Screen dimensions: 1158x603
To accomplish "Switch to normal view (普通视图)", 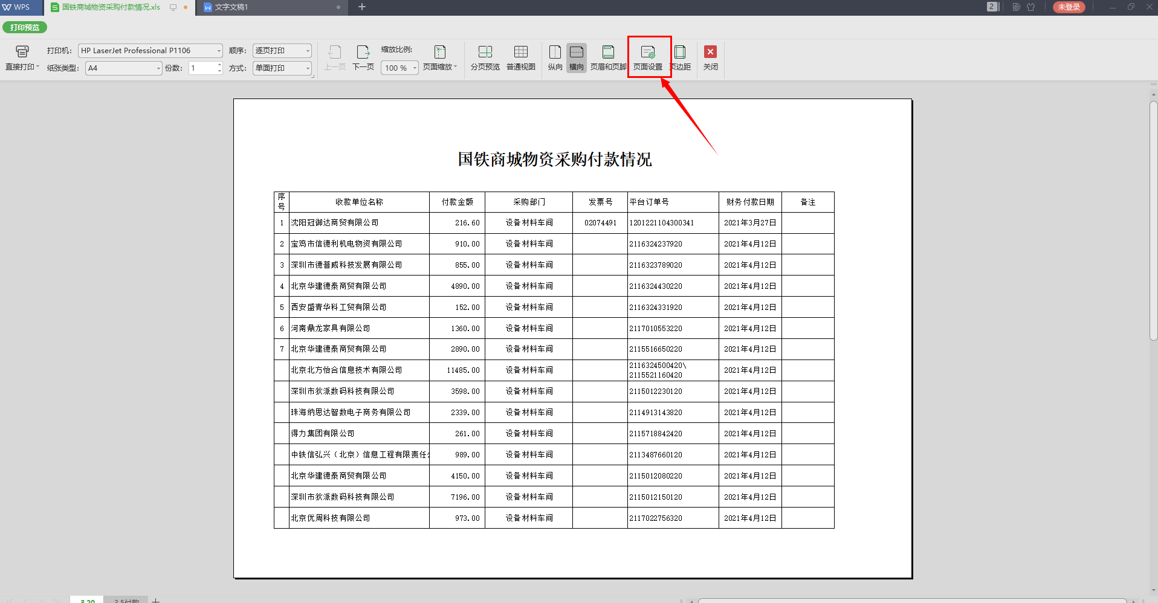I will pos(521,58).
